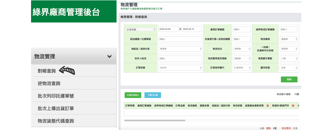Click the 訂單時間 column header
Screen dimensions: 335x131
click(x=130, y=106)
